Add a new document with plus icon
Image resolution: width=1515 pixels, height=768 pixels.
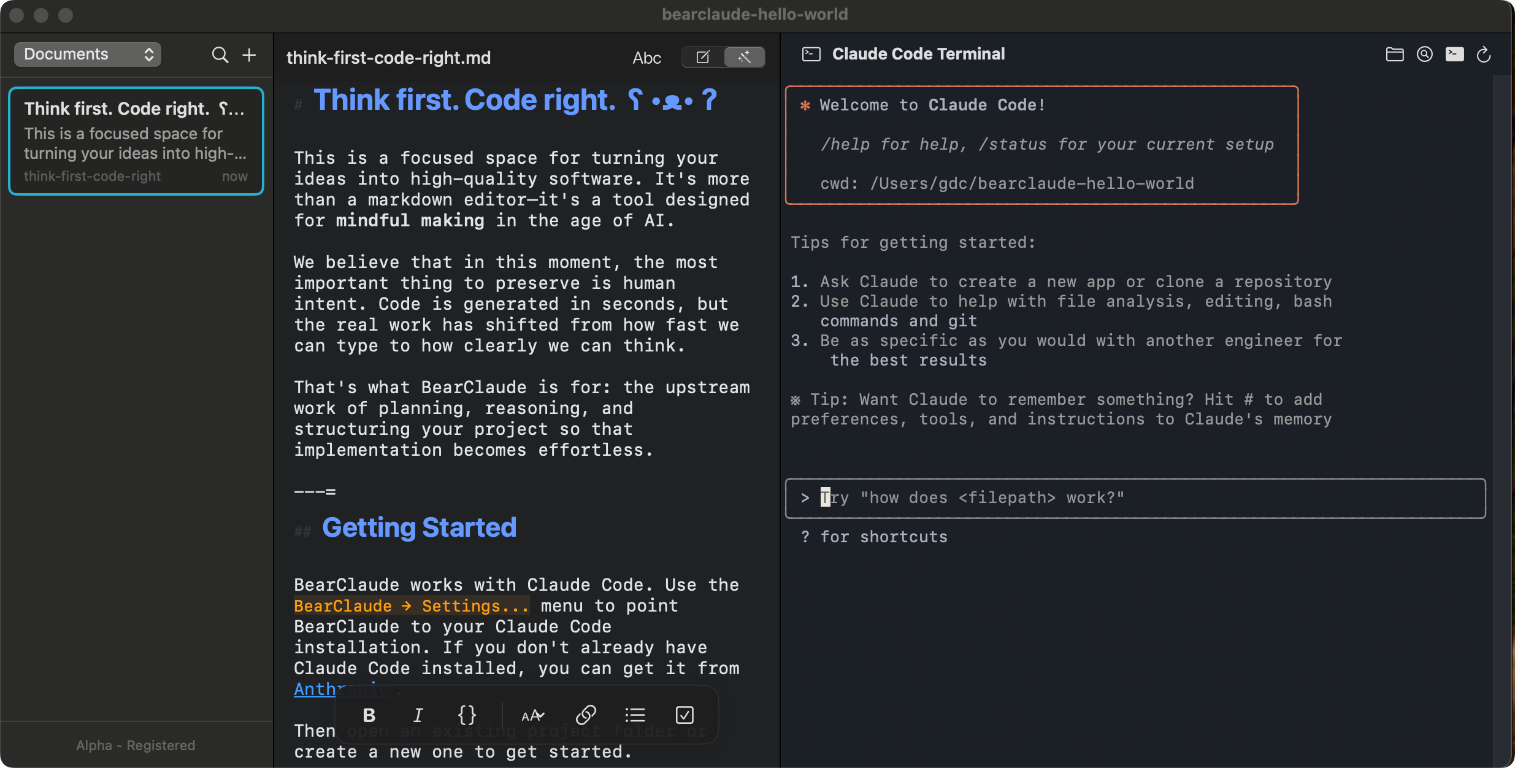[x=249, y=55]
